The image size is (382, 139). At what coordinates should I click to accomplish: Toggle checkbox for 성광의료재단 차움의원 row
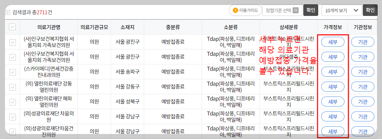tap(12, 117)
